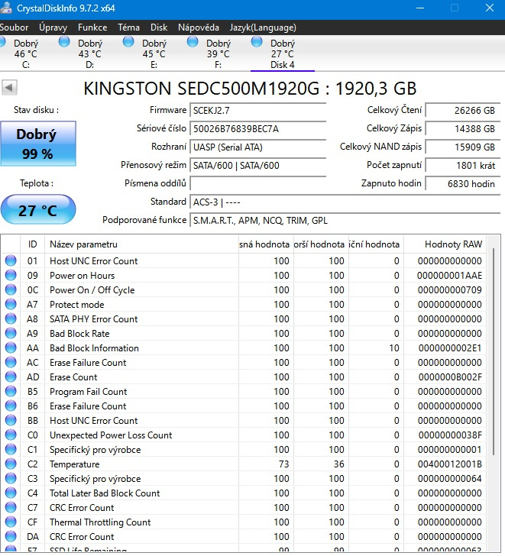Click status orb of ID DA row
505x556 pixels.
11,536
